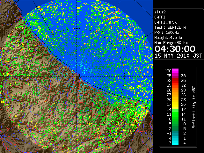Viewport: 204px width, 153px height.
Task: Pick the yellow 17–20 dBZ legend swatch
Action: 175,105
